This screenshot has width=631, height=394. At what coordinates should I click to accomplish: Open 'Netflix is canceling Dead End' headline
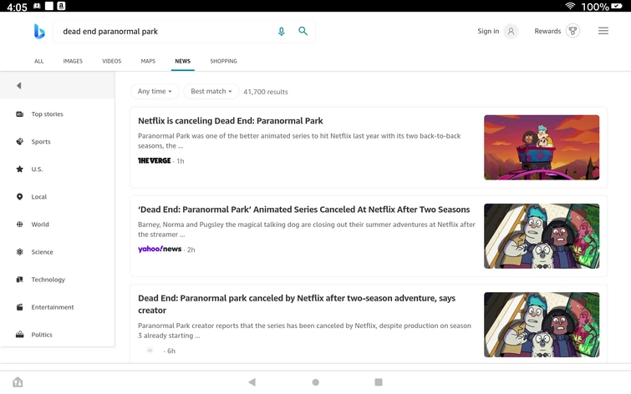tap(230, 121)
